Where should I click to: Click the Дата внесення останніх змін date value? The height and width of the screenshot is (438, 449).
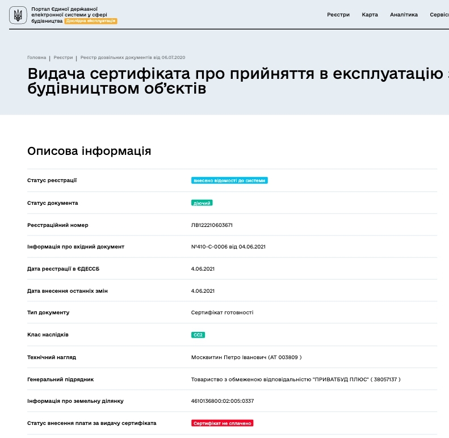[x=203, y=291]
